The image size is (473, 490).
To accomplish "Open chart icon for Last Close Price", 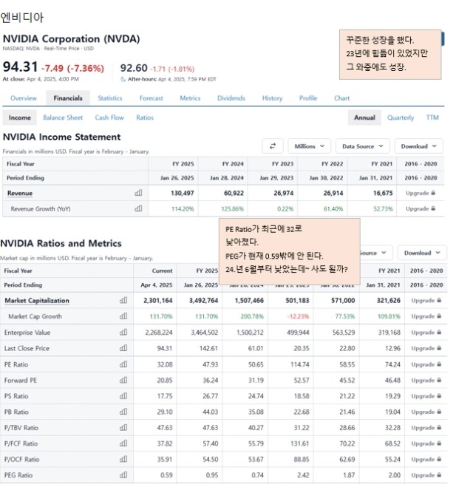I will [123, 348].
